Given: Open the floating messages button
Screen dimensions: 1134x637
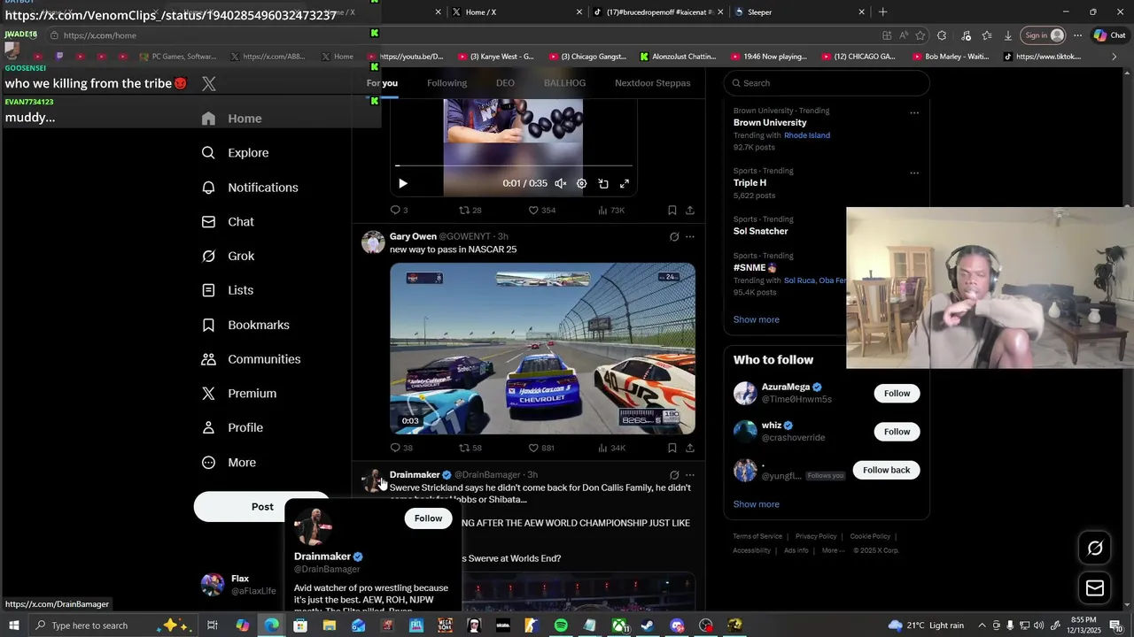Looking at the screenshot, I should pos(1095,588).
